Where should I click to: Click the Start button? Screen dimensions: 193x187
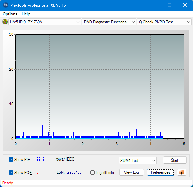click(175, 160)
